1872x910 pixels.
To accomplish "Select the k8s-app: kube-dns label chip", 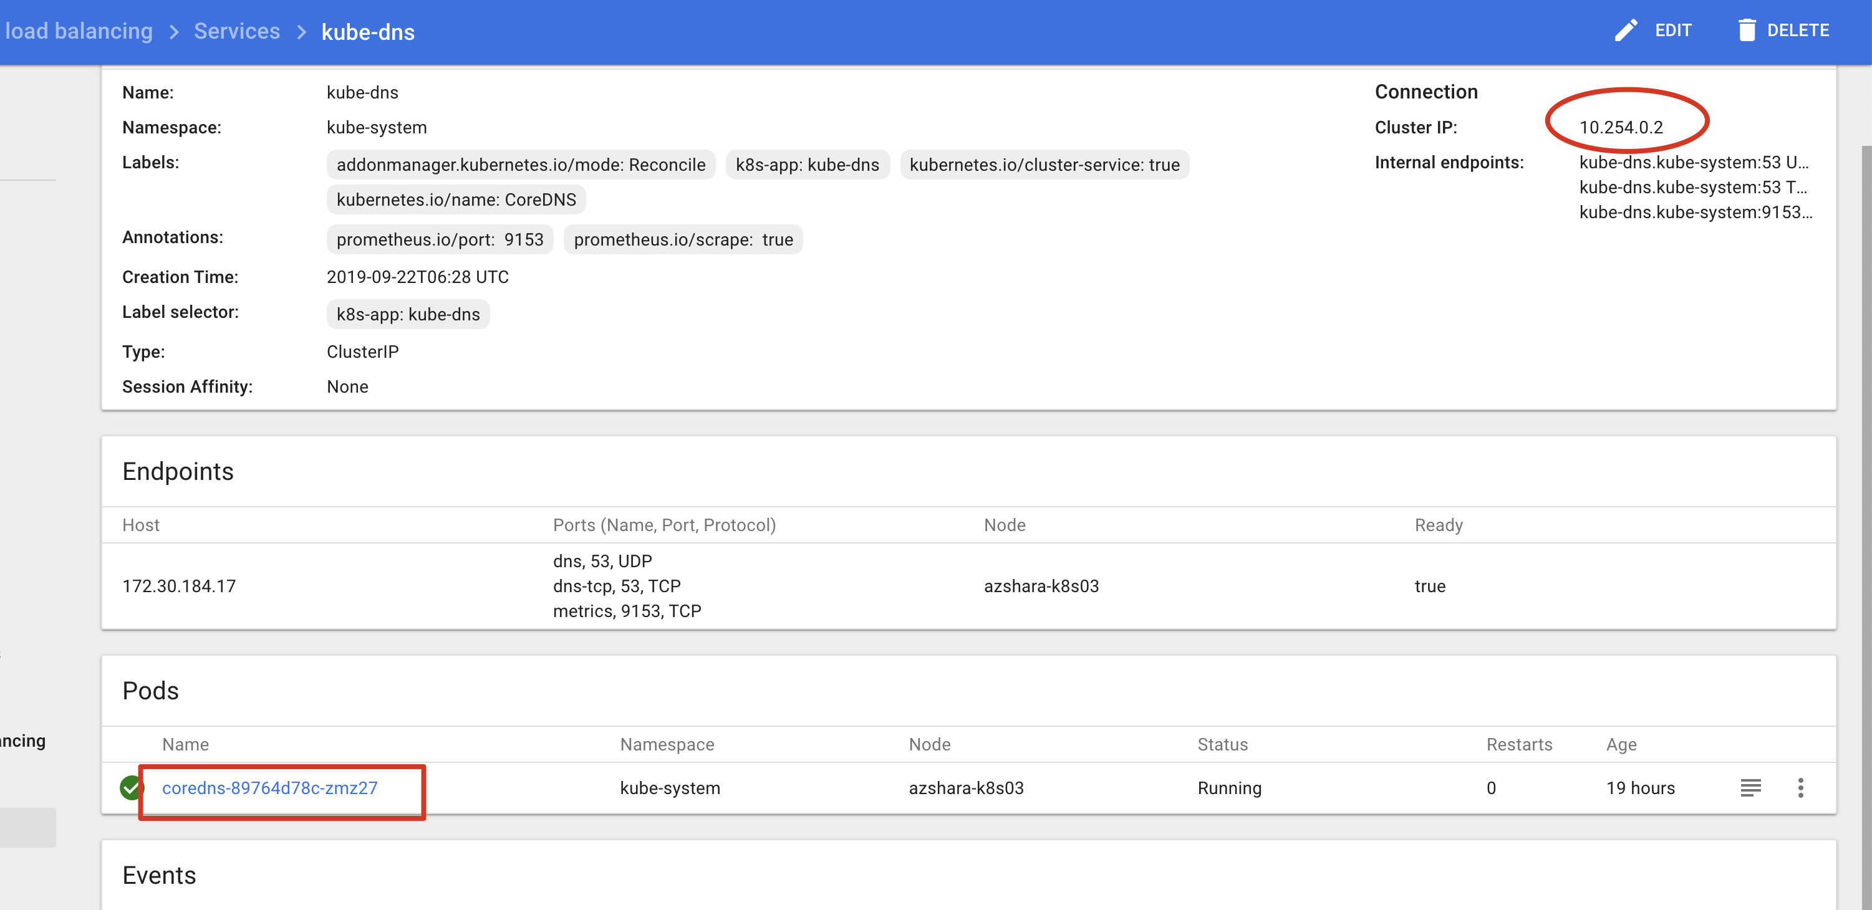I will point(807,165).
